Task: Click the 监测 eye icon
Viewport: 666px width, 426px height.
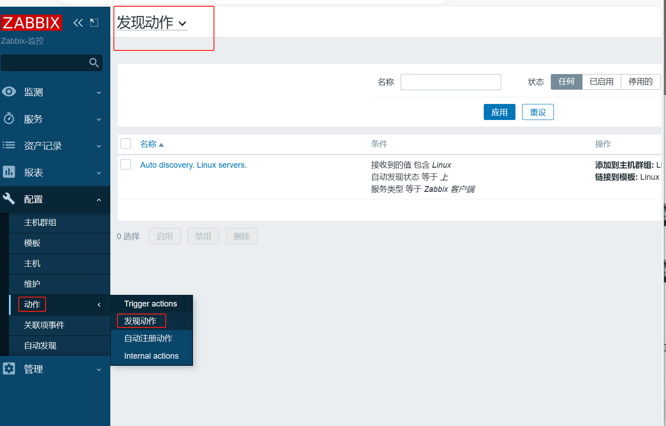Action: pos(9,91)
